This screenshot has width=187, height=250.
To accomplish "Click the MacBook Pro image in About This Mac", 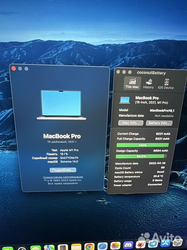I will (61, 105).
